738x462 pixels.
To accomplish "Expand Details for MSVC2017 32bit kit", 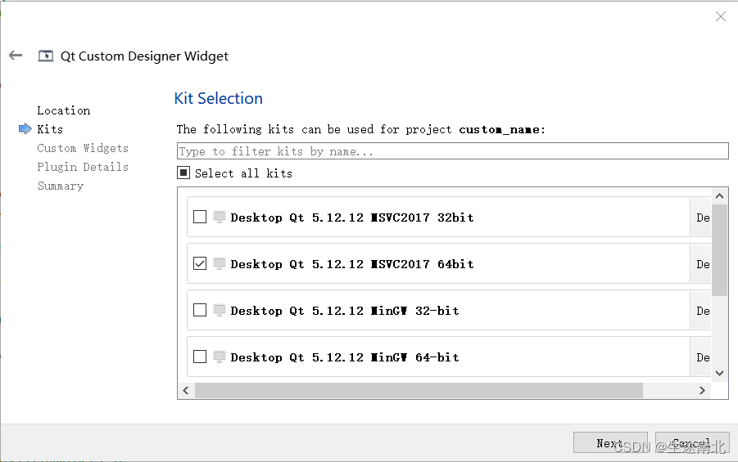I will pyautogui.click(x=701, y=218).
